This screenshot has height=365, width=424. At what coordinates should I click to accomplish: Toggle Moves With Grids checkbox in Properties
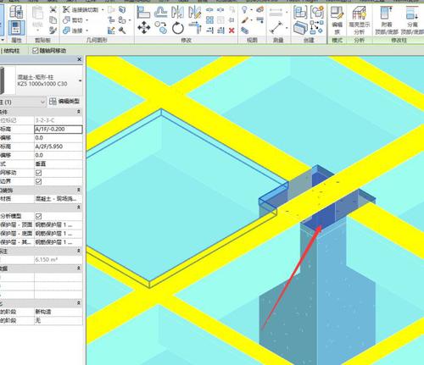(39, 173)
